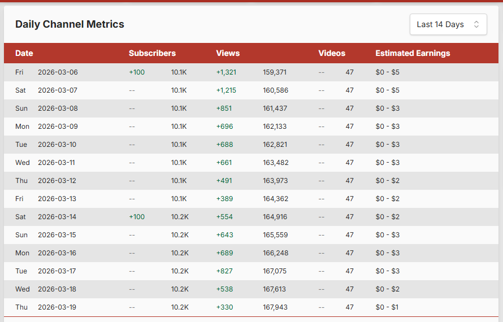Select date 2026-03-06

58,72
